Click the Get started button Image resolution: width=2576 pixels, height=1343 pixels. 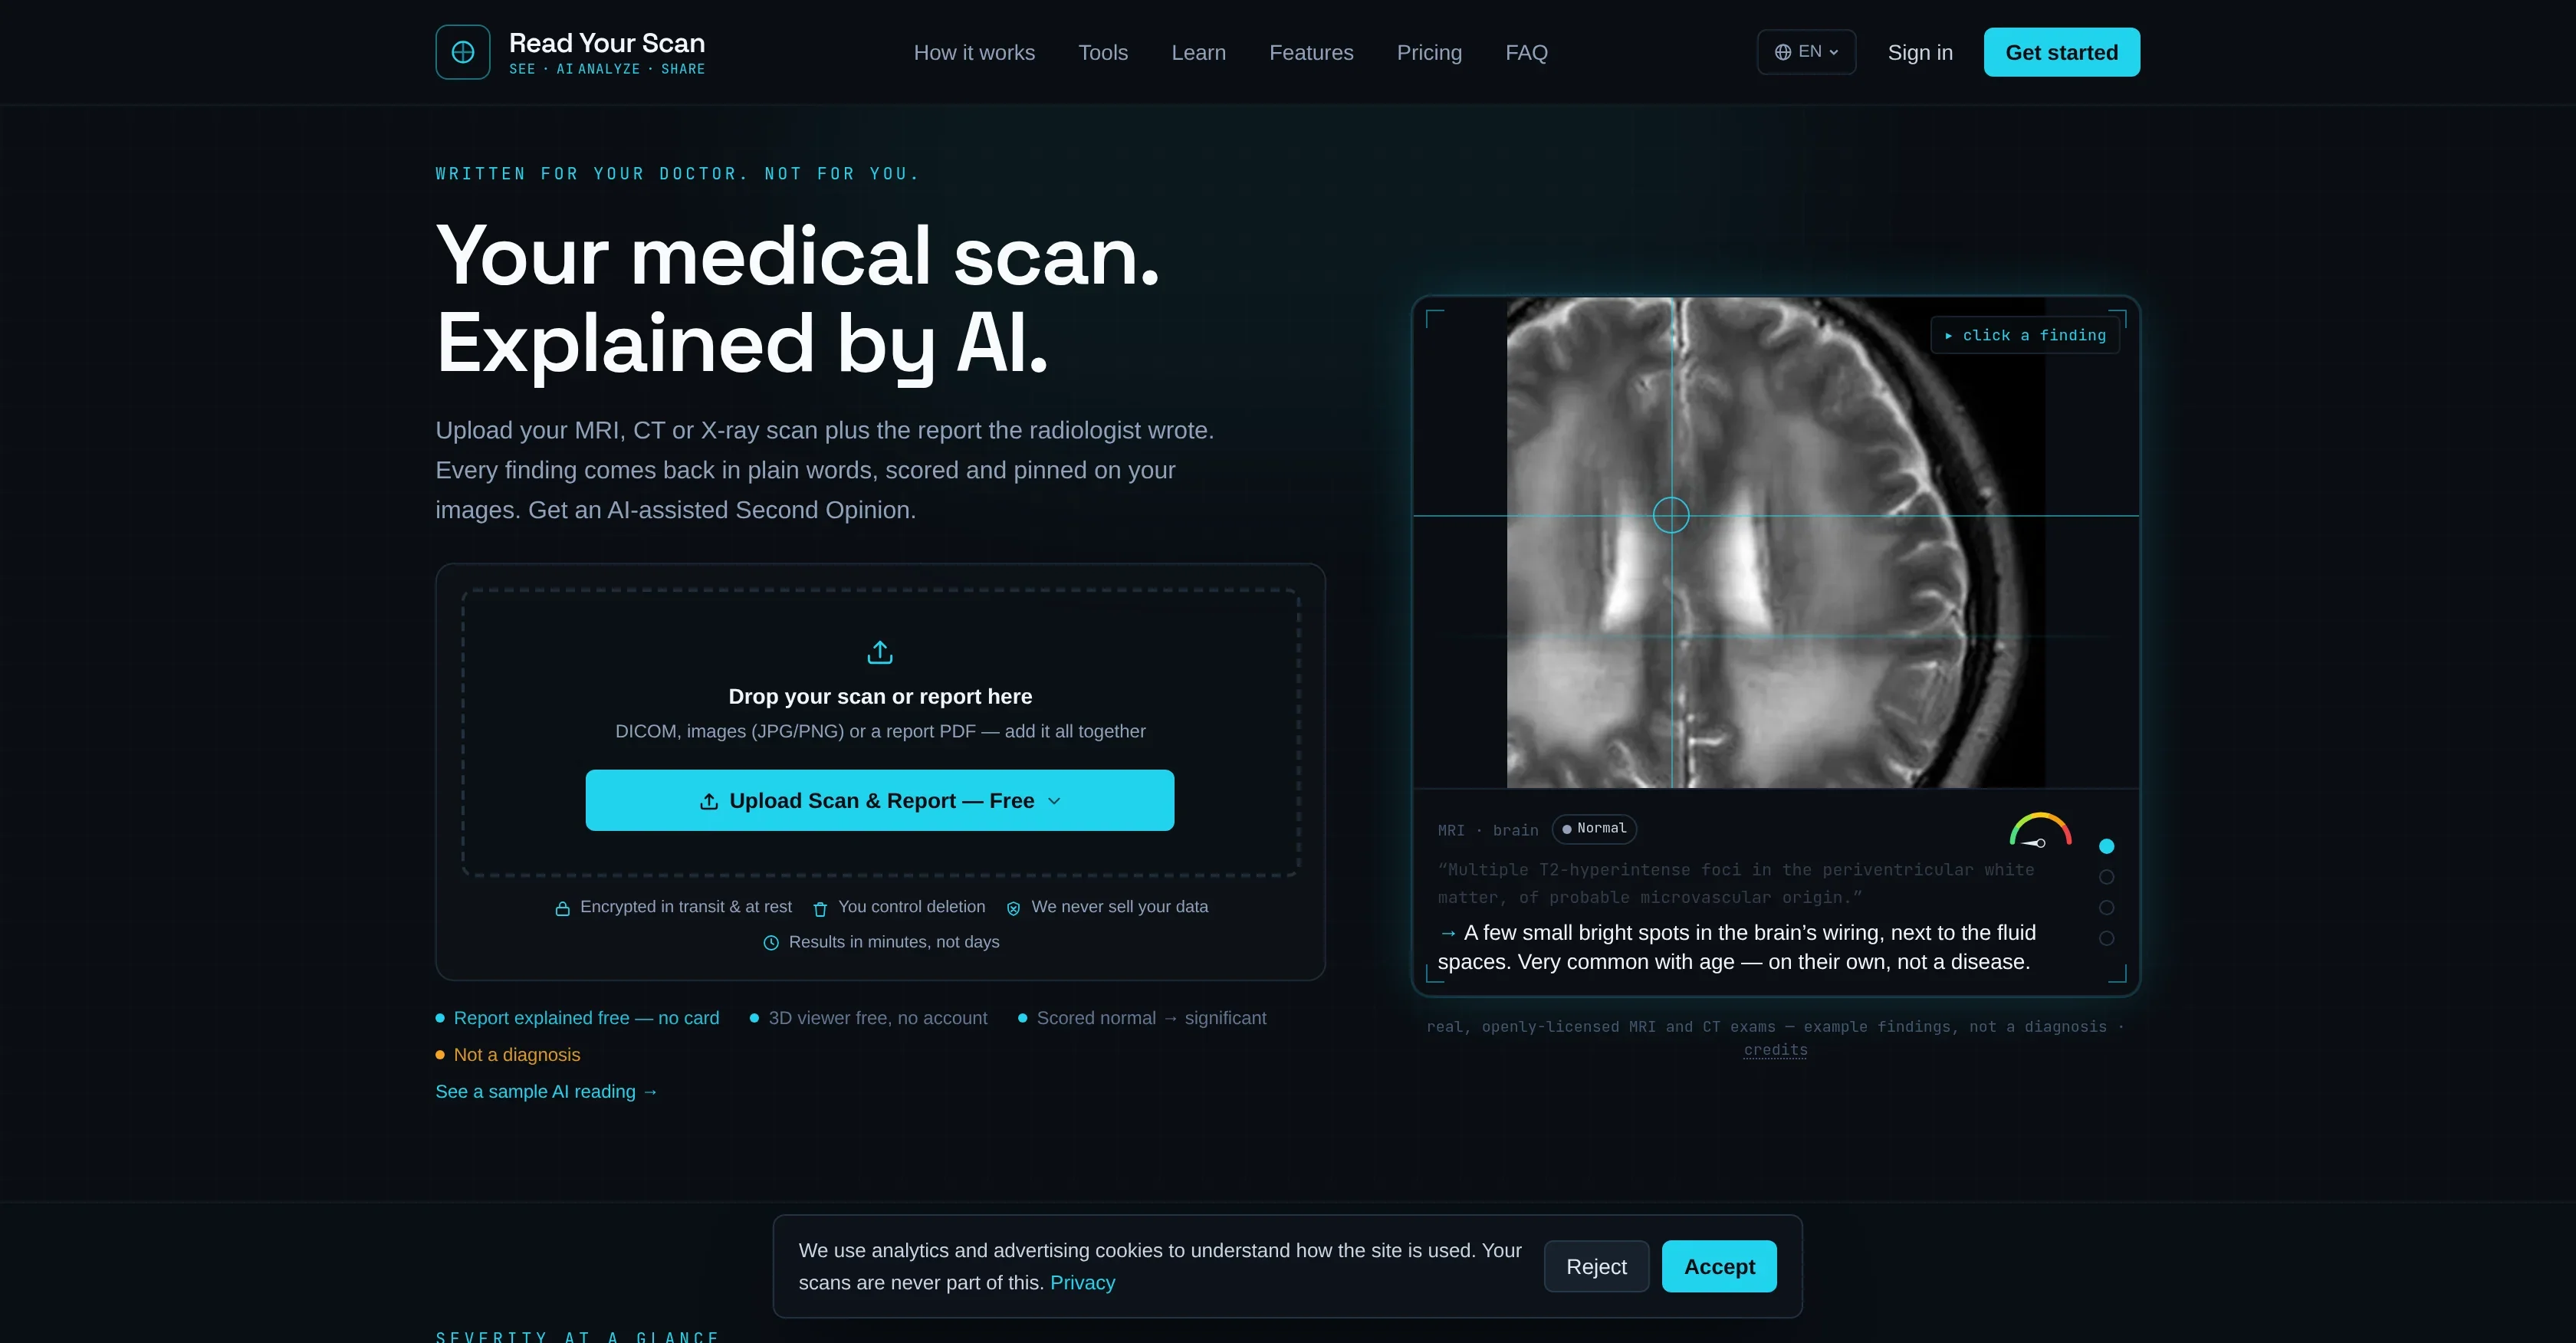(2061, 52)
